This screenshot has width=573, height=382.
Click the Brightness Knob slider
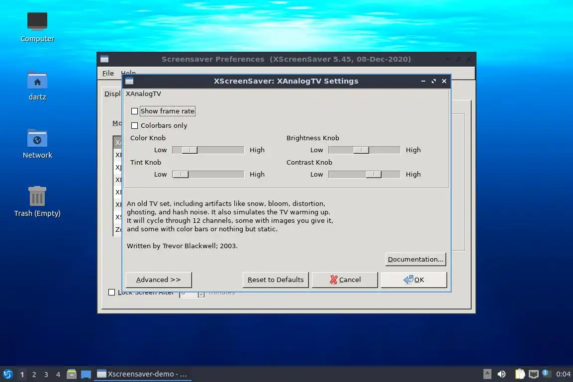click(364, 150)
